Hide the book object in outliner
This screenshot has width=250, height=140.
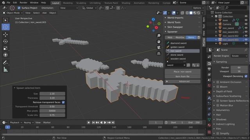point(246,20)
